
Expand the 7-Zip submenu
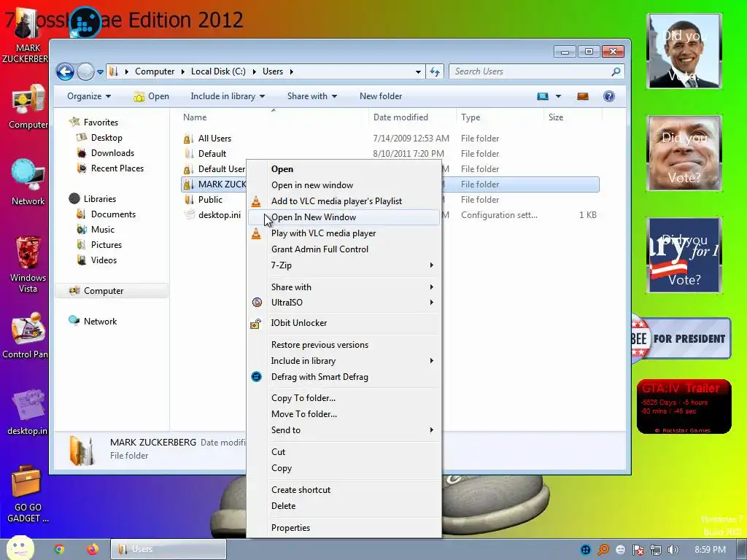[x=344, y=265]
